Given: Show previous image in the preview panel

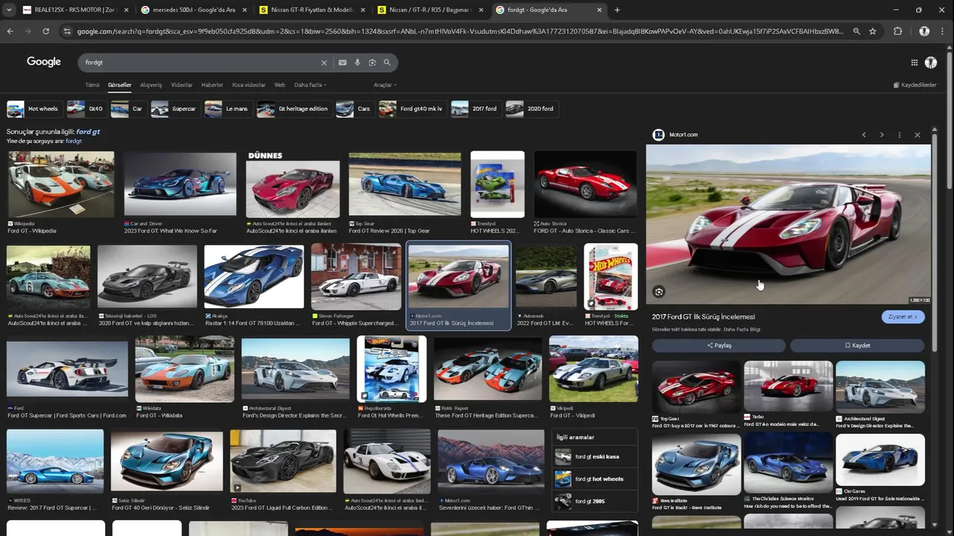Looking at the screenshot, I should [864, 135].
